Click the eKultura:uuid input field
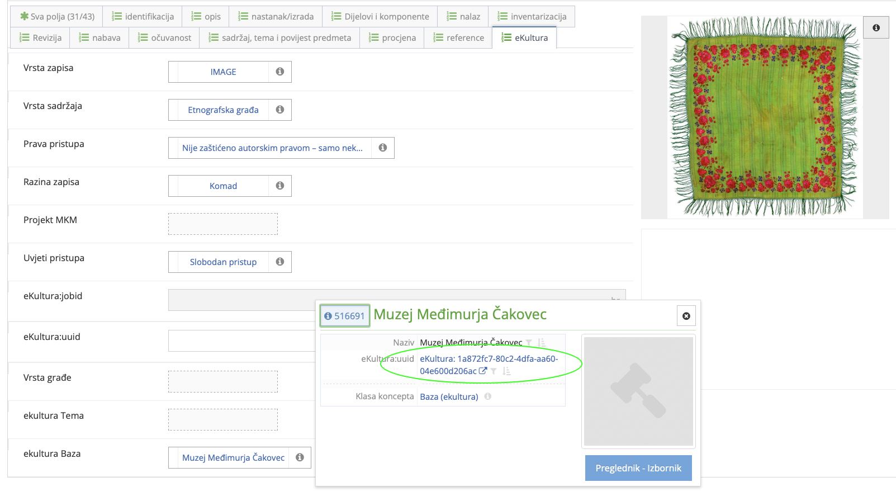The width and height of the screenshot is (896, 501). click(x=242, y=341)
